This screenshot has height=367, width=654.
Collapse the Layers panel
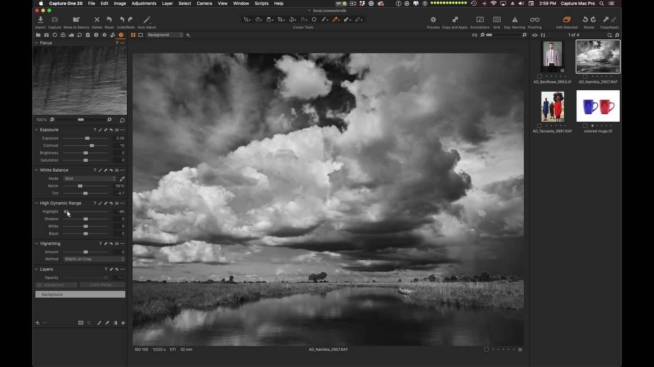tap(36, 269)
